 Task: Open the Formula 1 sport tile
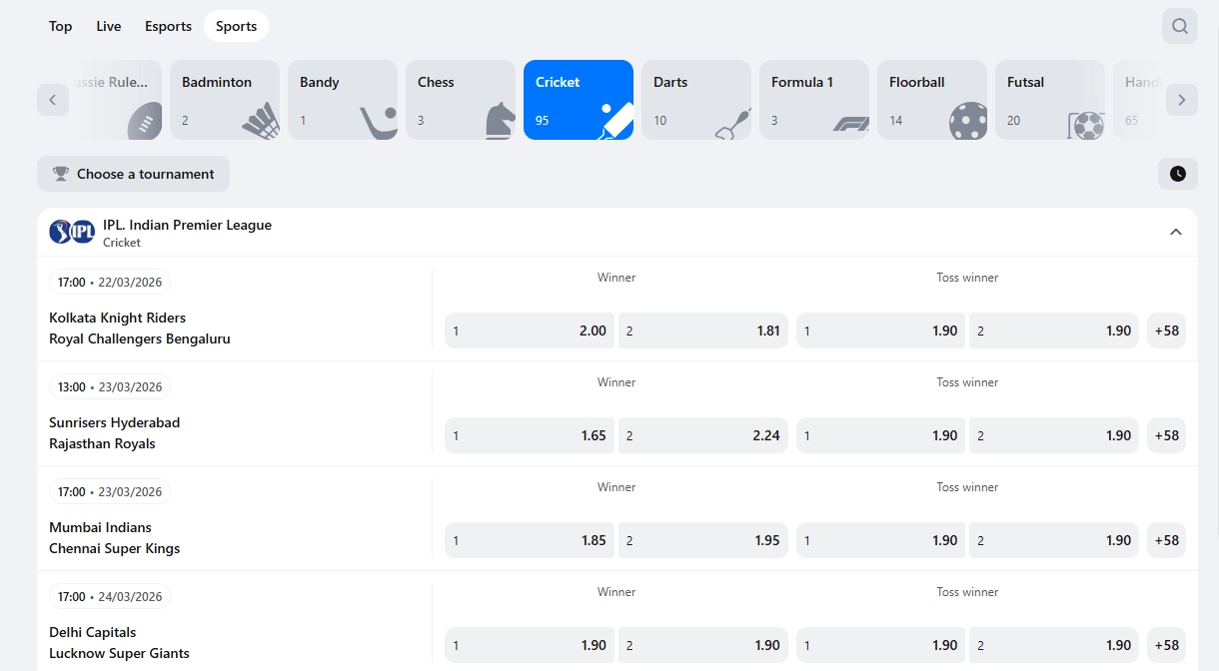(813, 100)
